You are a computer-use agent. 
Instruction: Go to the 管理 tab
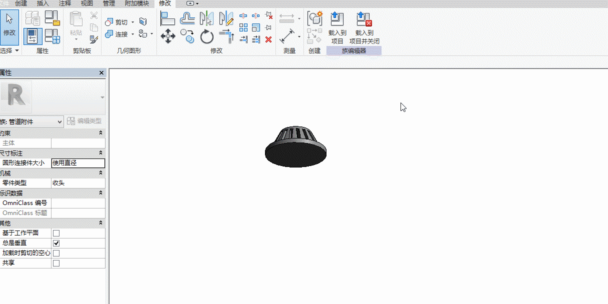(109, 3)
